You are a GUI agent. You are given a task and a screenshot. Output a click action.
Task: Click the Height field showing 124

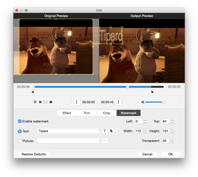tap(166, 131)
